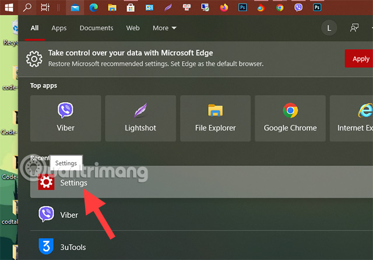Click the gear icon in Edge suggestion banner
The height and width of the screenshot is (260, 373).
click(x=34, y=59)
